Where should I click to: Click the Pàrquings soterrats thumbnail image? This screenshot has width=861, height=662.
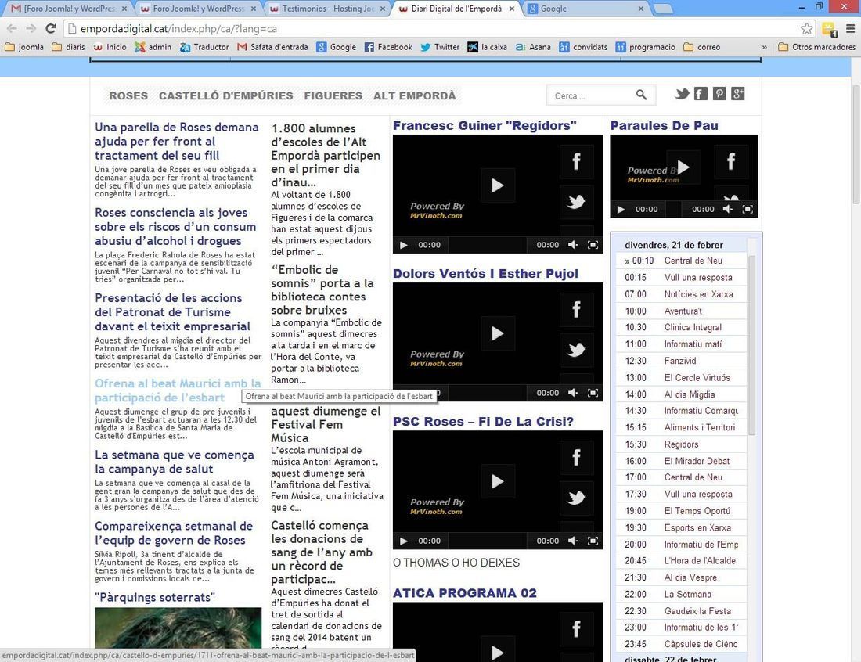click(x=178, y=628)
